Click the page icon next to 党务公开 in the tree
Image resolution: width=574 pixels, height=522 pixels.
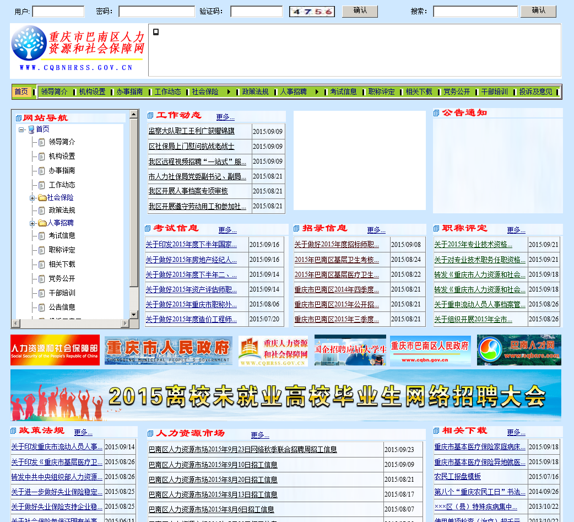click(42, 279)
